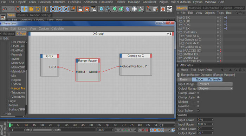Image resolution: width=246 pixels, height=136 pixels.
Task: Click the Render View clapperboard icon
Action: click(80, 9)
